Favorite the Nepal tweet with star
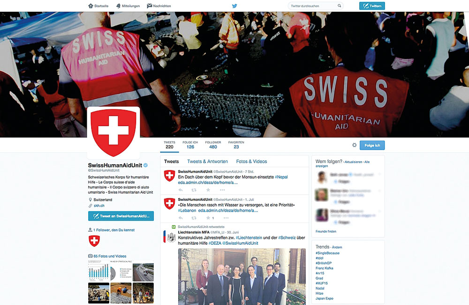Screen dimensions: 469x305 click(208, 190)
